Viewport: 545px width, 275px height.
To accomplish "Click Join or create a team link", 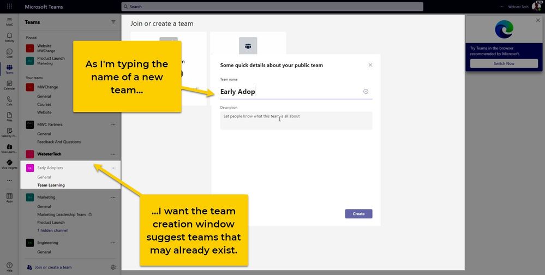I will click(x=53, y=267).
